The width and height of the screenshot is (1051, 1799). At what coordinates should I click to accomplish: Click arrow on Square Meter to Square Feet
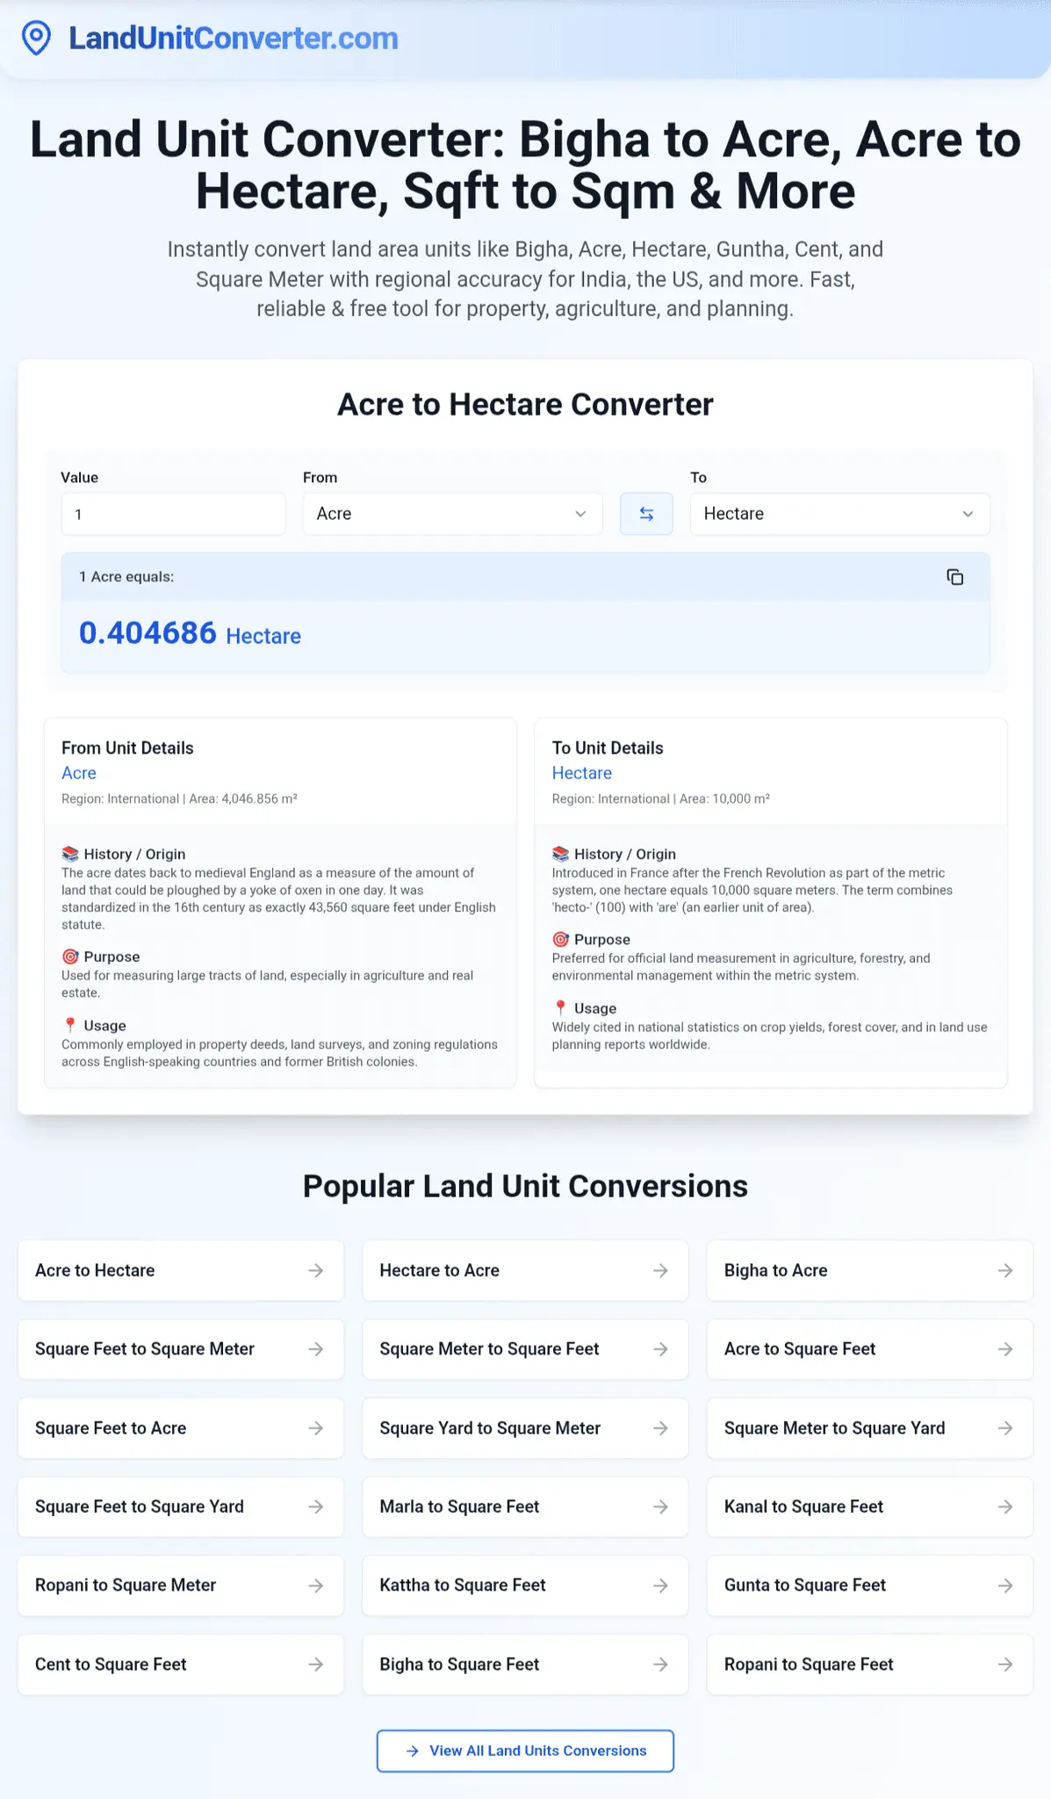[660, 1349]
